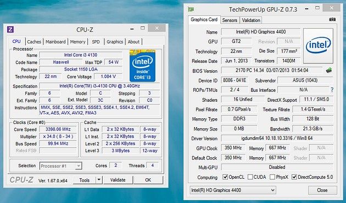Viewport: 346px width, 203px height.
Task: Open the Tools dropdown arrow in CPU-Z
Action: pos(99,180)
